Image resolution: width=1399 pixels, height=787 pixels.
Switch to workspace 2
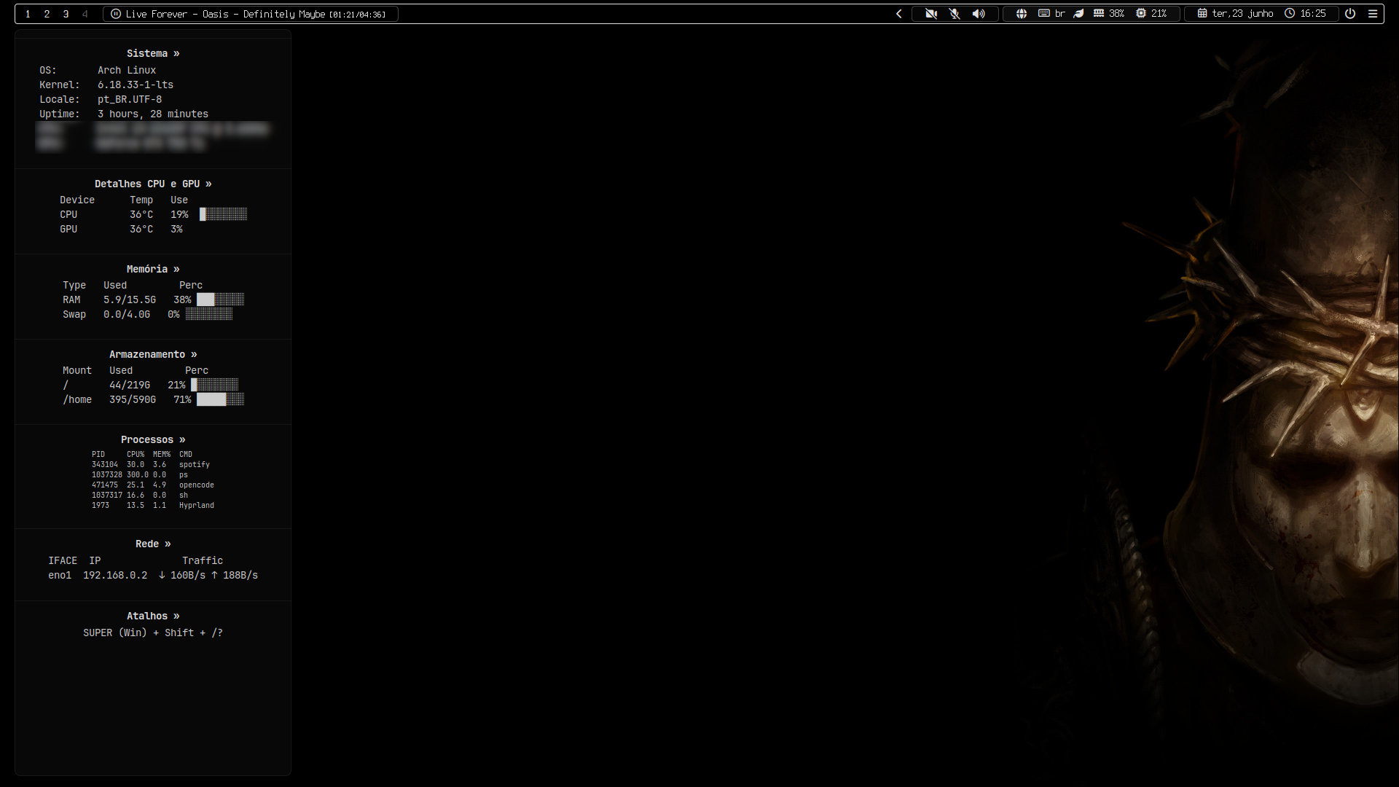click(47, 14)
